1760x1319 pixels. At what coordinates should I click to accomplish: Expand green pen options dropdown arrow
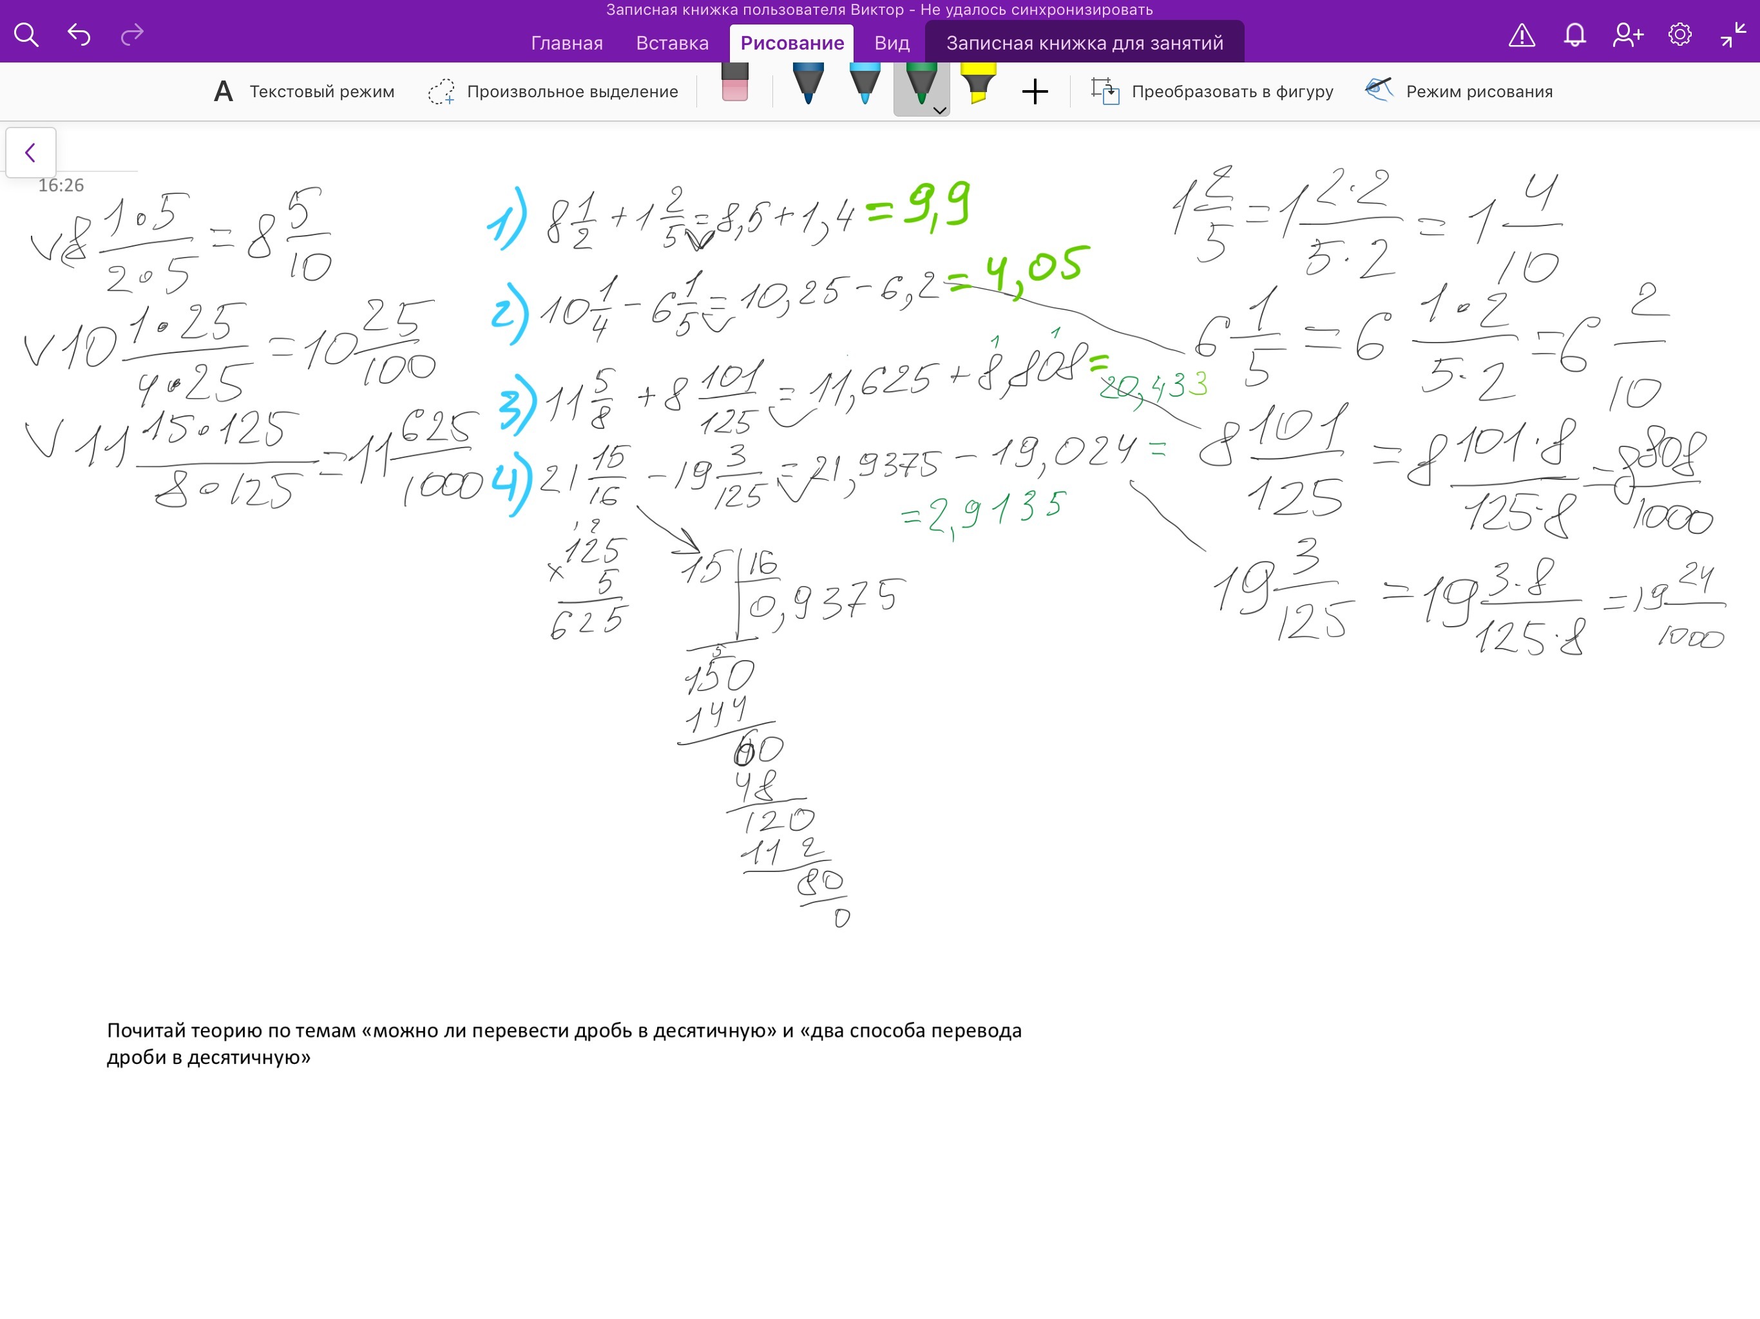click(x=940, y=111)
